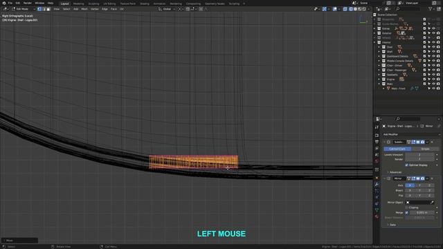Switch to the UV Editing workspace tab

[109, 3]
